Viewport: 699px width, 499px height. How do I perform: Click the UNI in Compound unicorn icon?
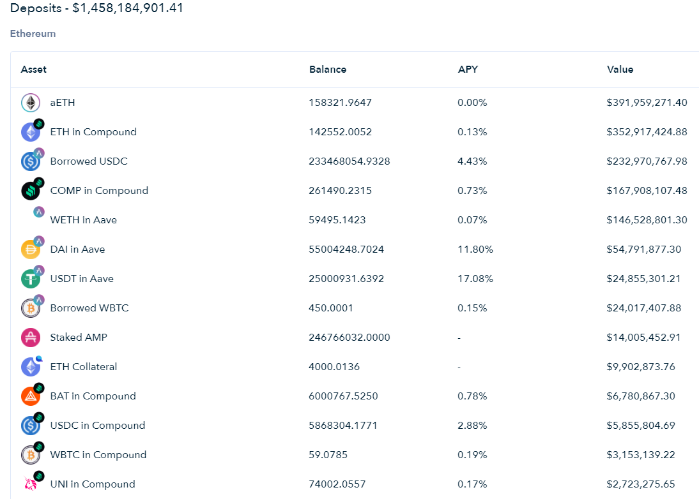(x=31, y=484)
